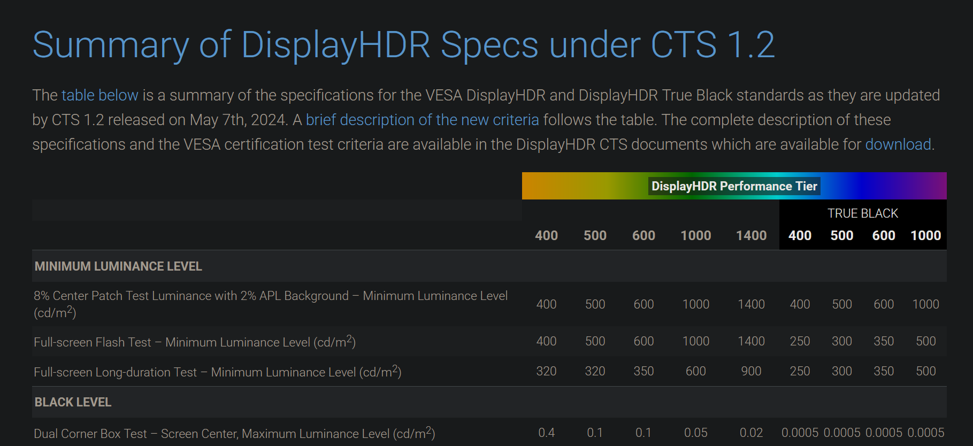Click '600' in the Long-duration Test row

pyautogui.click(x=695, y=371)
